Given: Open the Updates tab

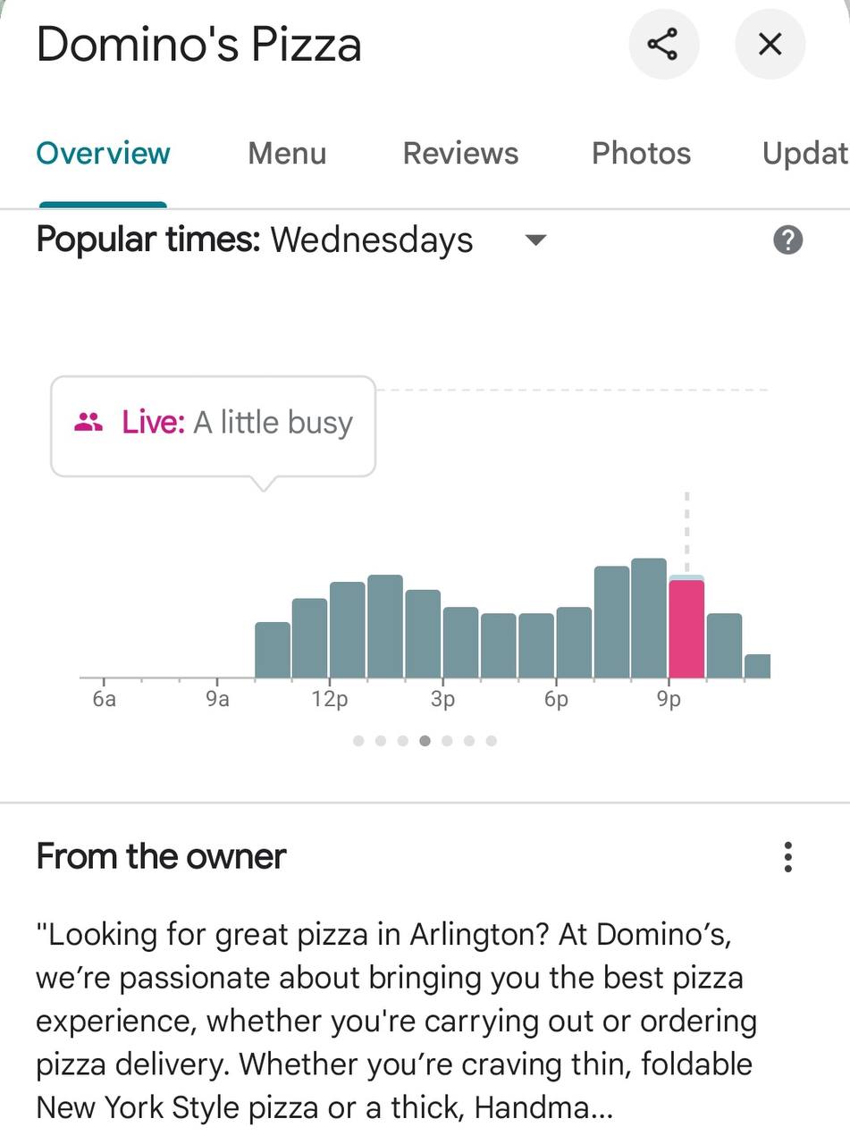Looking at the screenshot, I should [x=804, y=154].
